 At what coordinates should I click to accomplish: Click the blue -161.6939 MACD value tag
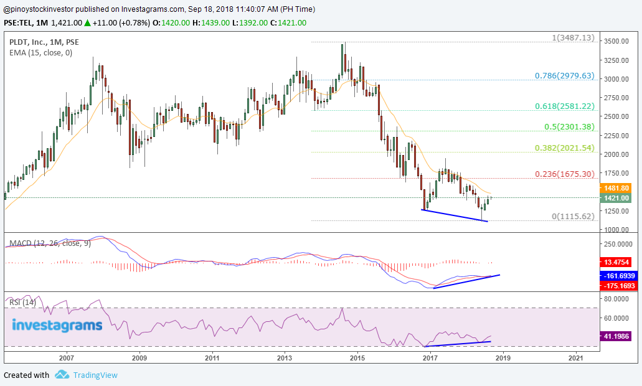tap(616, 275)
